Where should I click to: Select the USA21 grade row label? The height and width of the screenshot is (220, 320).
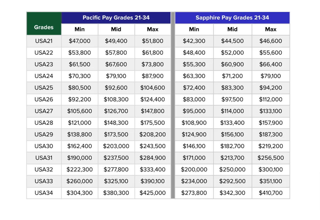[44, 41]
